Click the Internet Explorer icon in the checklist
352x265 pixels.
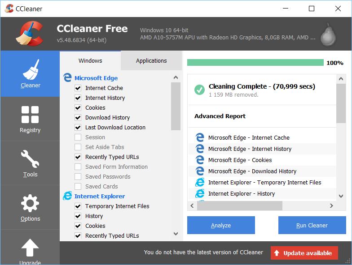coord(67,196)
